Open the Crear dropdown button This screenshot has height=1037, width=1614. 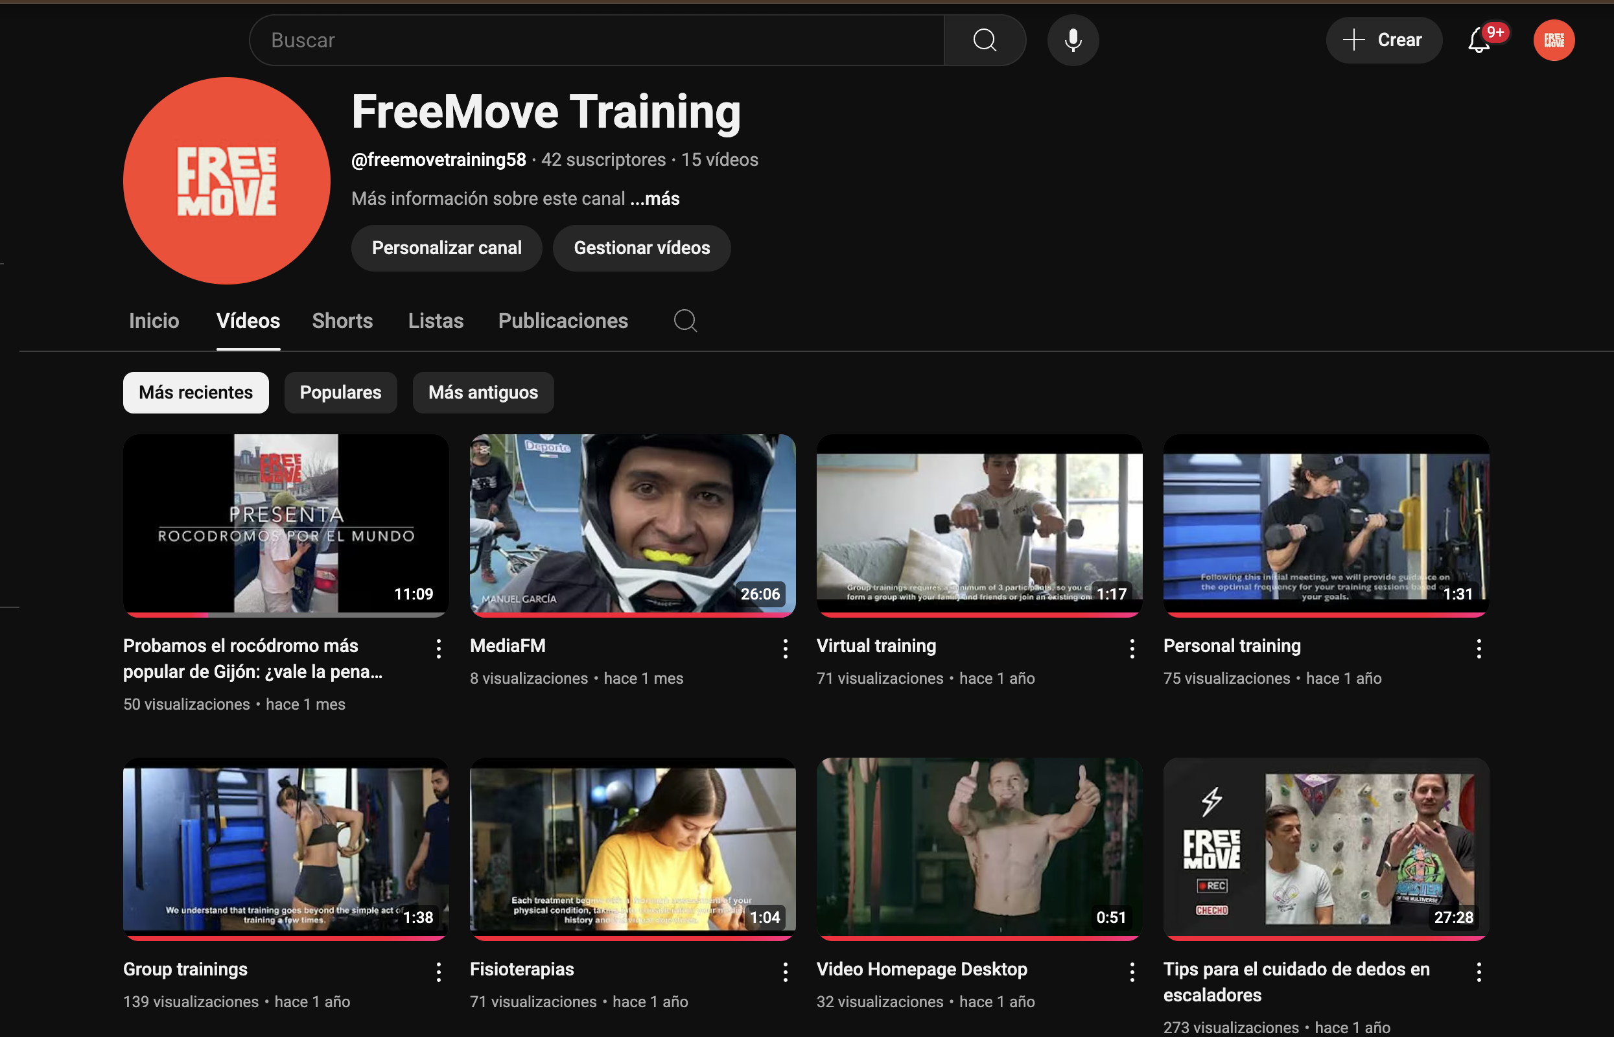(1383, 40)
